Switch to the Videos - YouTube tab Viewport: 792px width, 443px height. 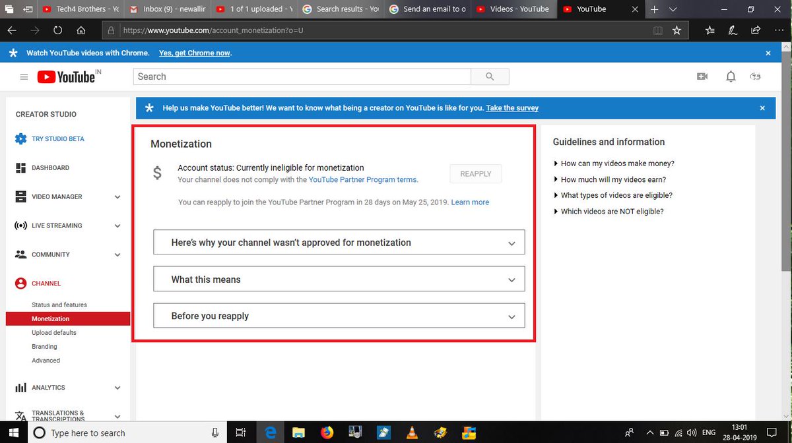pyautogui.click(x=513, y=9)
